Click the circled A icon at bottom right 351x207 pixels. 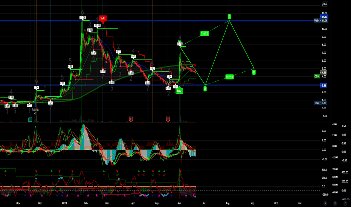pyautogui.click(x=325, y=203)
